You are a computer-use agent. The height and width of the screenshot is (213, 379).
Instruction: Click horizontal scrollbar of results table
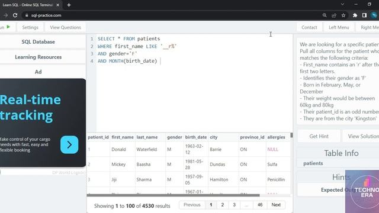click(x=173, y=195)
